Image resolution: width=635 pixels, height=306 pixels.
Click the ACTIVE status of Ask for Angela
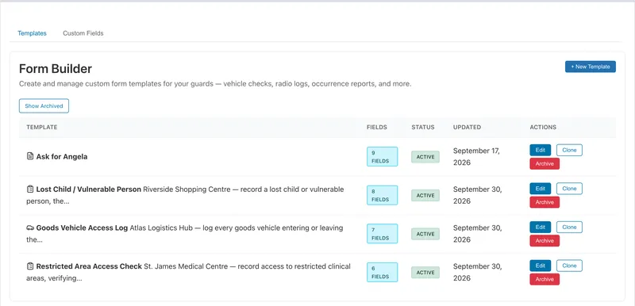tap(425, 157)
